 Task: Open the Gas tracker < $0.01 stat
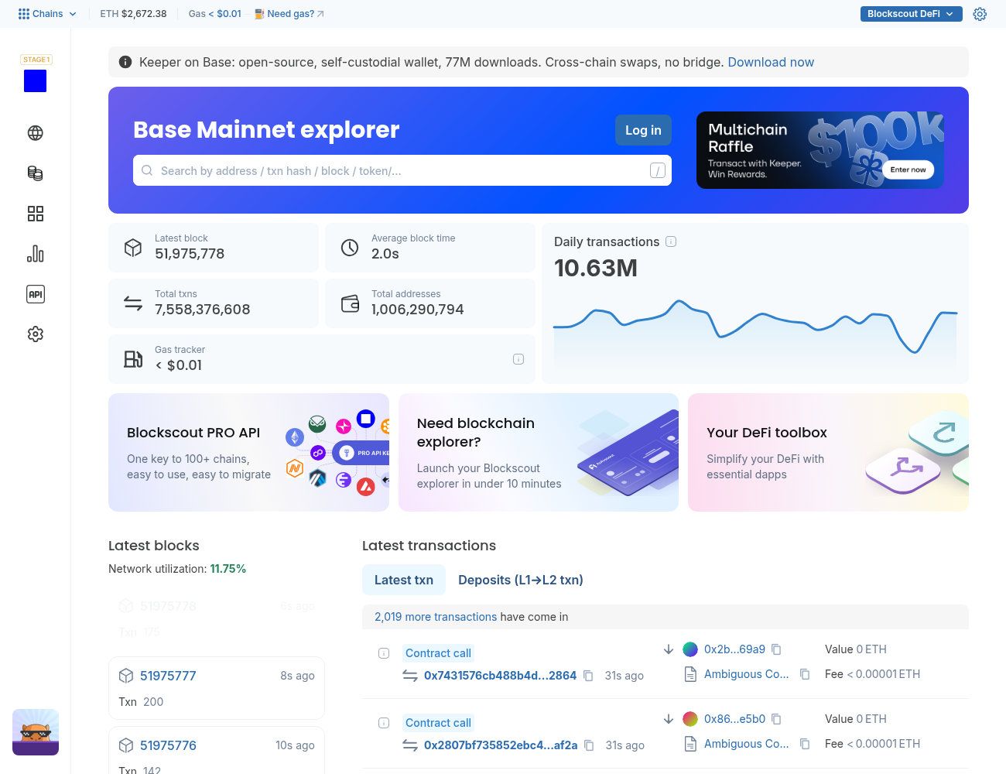(x=322, y=359)
